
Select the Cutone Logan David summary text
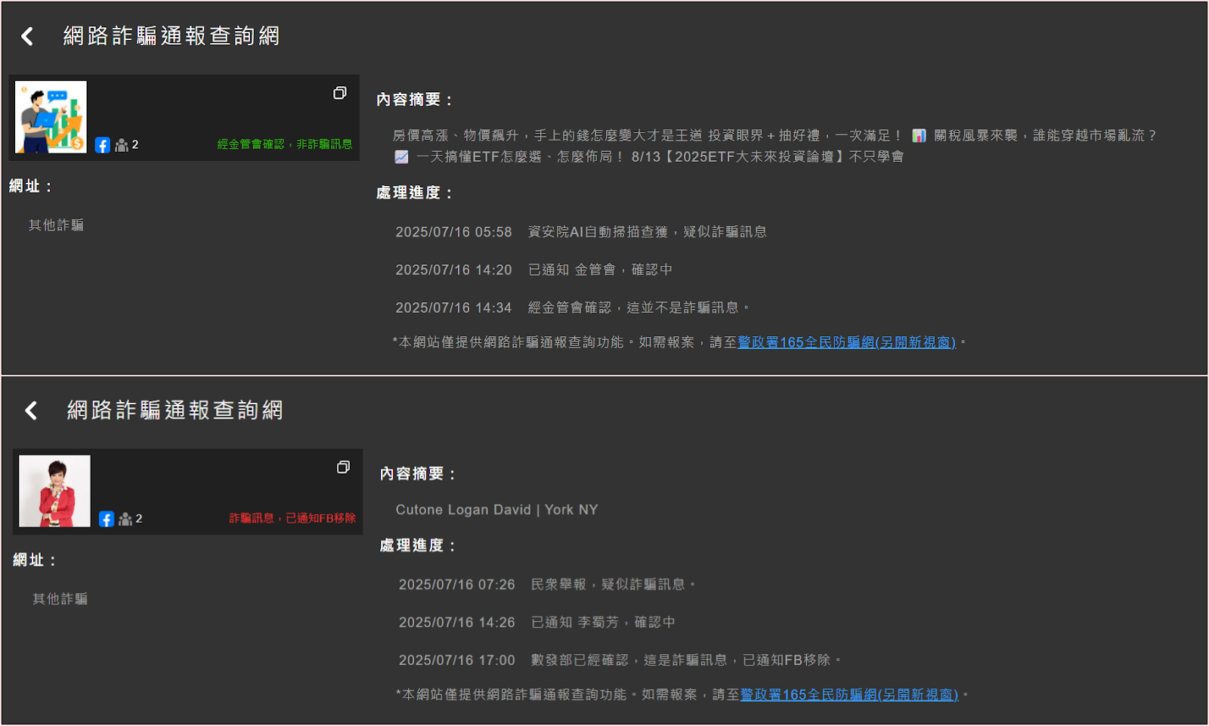pos(496,510)
